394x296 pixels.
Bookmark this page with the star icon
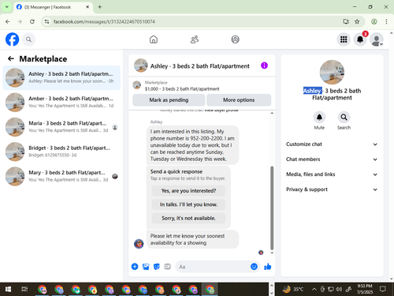click(x=357, y=21)
